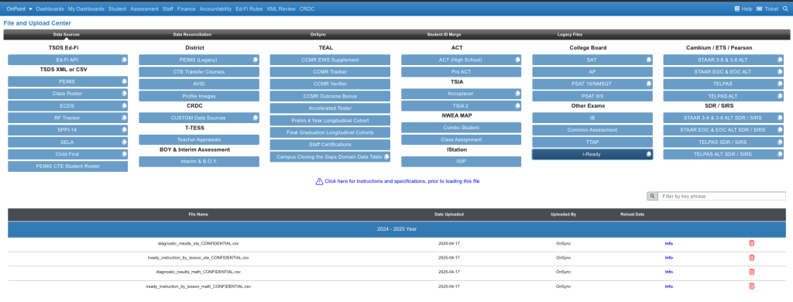Open Info for diagnostic_results_ela_CONFIDENTIAL.csv

tap(668, 243)
